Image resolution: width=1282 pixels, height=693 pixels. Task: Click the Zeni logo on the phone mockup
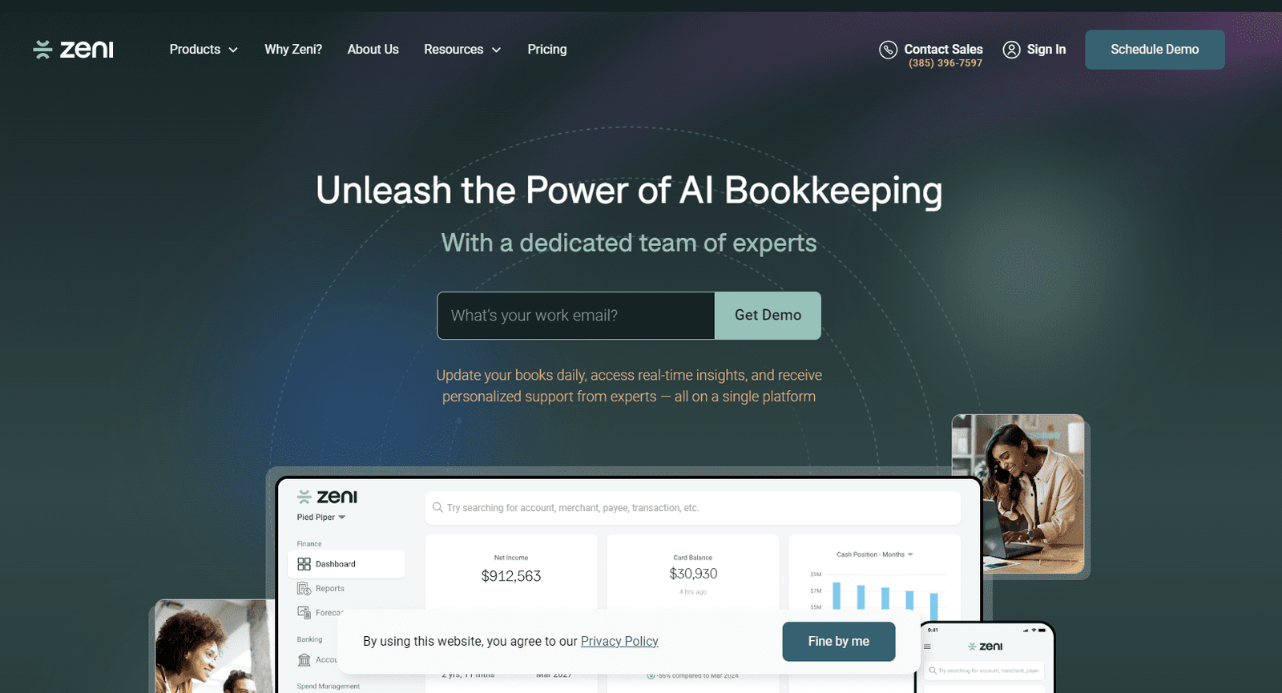986,647
